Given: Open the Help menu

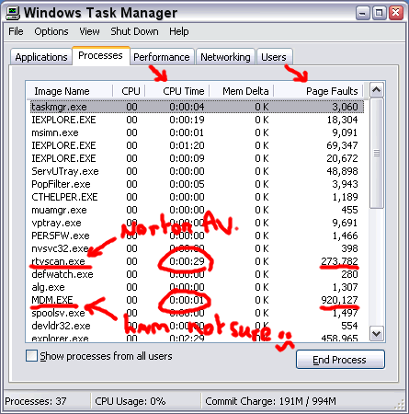Looking at the screenshot, I should 179,31.
